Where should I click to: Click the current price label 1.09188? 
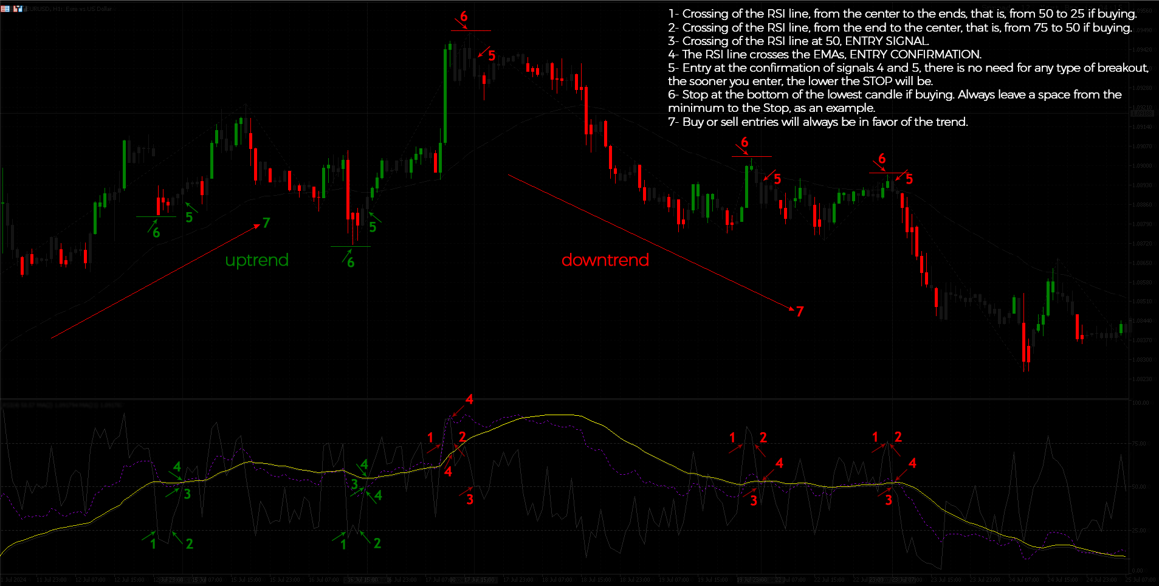point(1143,114)
